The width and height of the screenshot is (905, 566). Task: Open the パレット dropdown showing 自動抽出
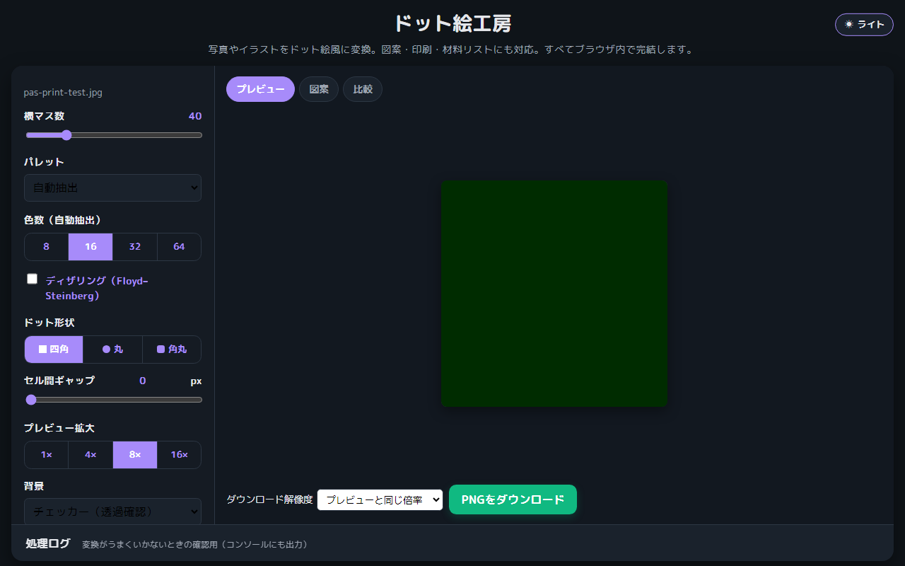(x=112, y=188)
